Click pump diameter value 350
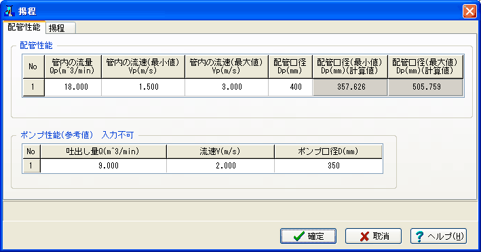 pos(328,166)
